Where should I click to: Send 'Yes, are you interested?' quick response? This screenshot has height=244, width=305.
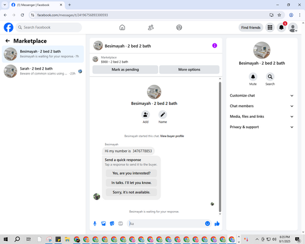pyautogui.click(x=131, y=173)
